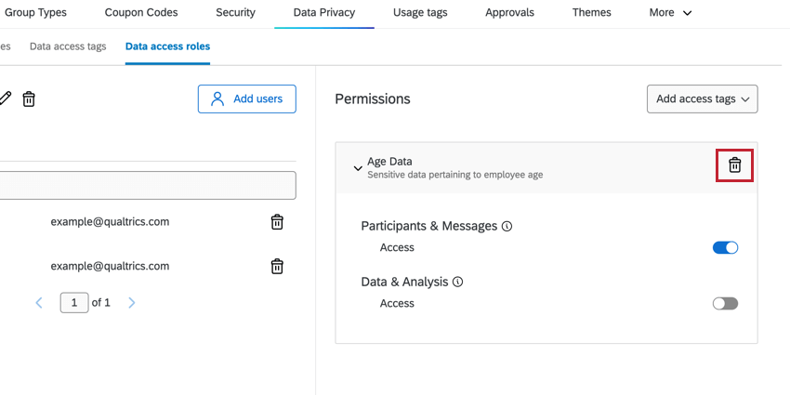Switch to the Security tab
Viewport: 790px width, 395px height.
[235, 13]
